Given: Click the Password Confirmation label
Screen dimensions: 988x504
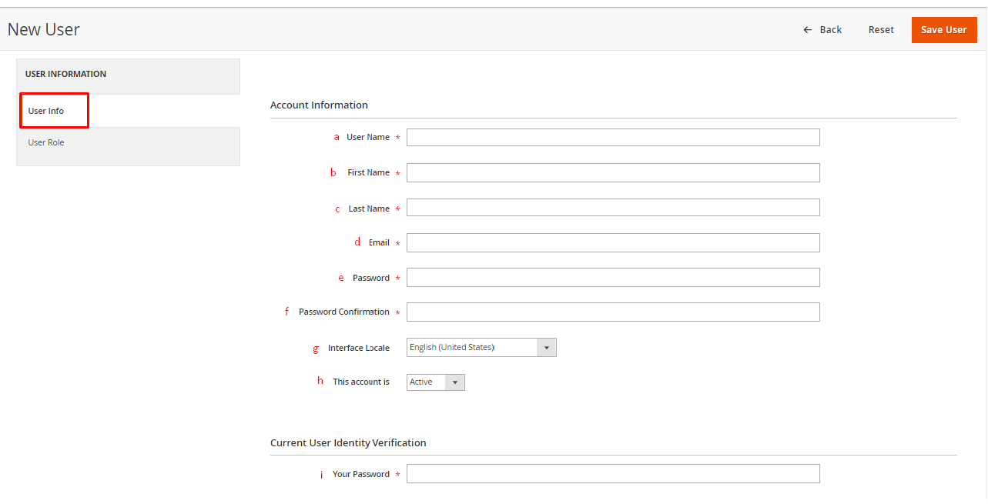Looking at the screenshot, I should tap(344, 312).
